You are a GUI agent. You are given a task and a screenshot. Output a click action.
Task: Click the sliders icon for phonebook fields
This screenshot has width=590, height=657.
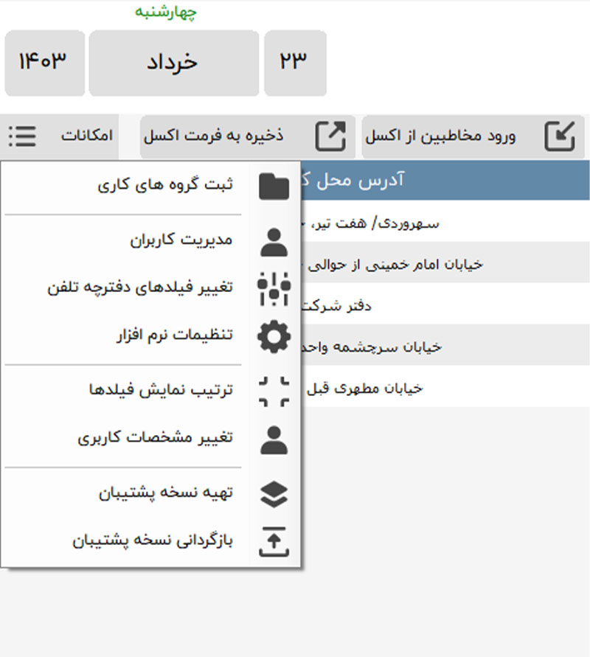coord(274,288)
